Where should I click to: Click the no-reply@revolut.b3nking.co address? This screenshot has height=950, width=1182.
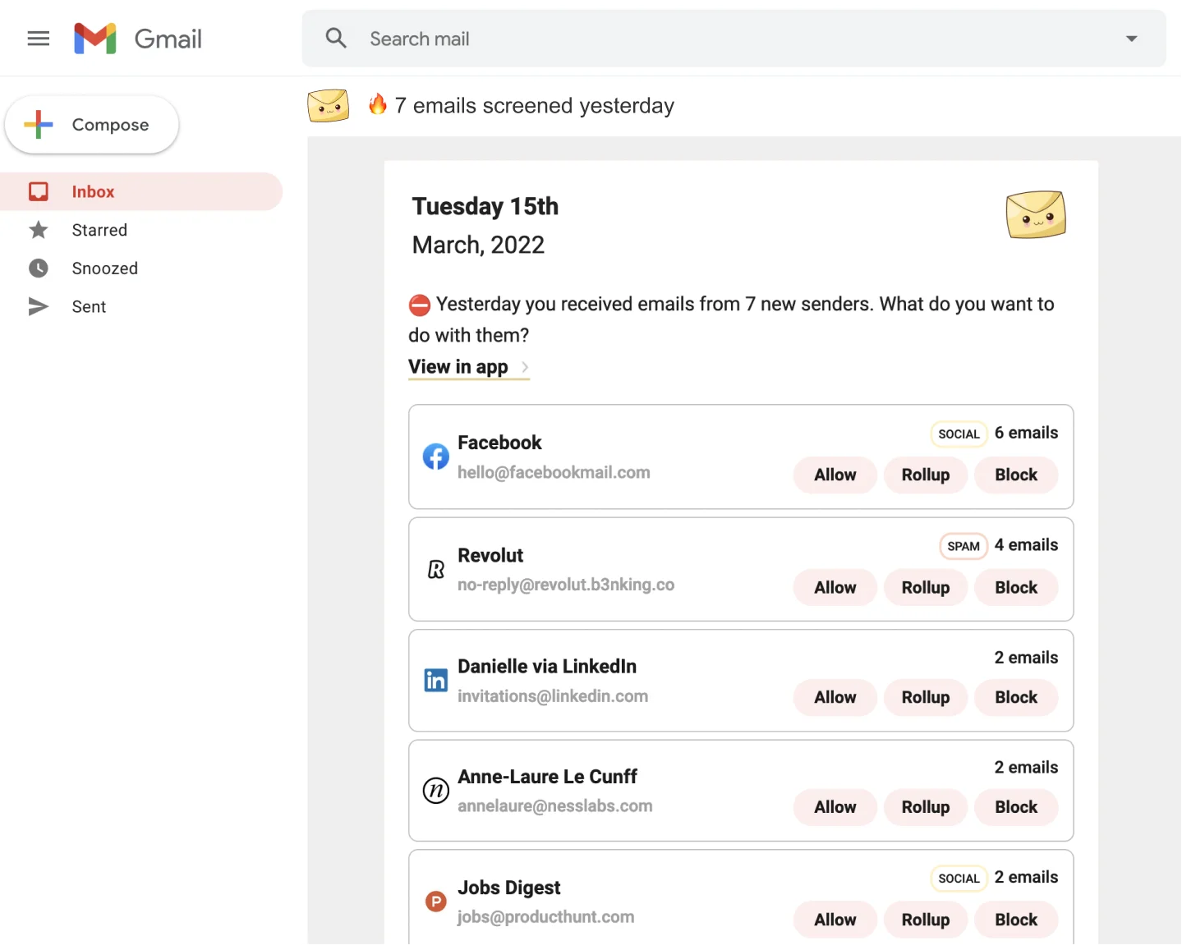pos(566,585)
